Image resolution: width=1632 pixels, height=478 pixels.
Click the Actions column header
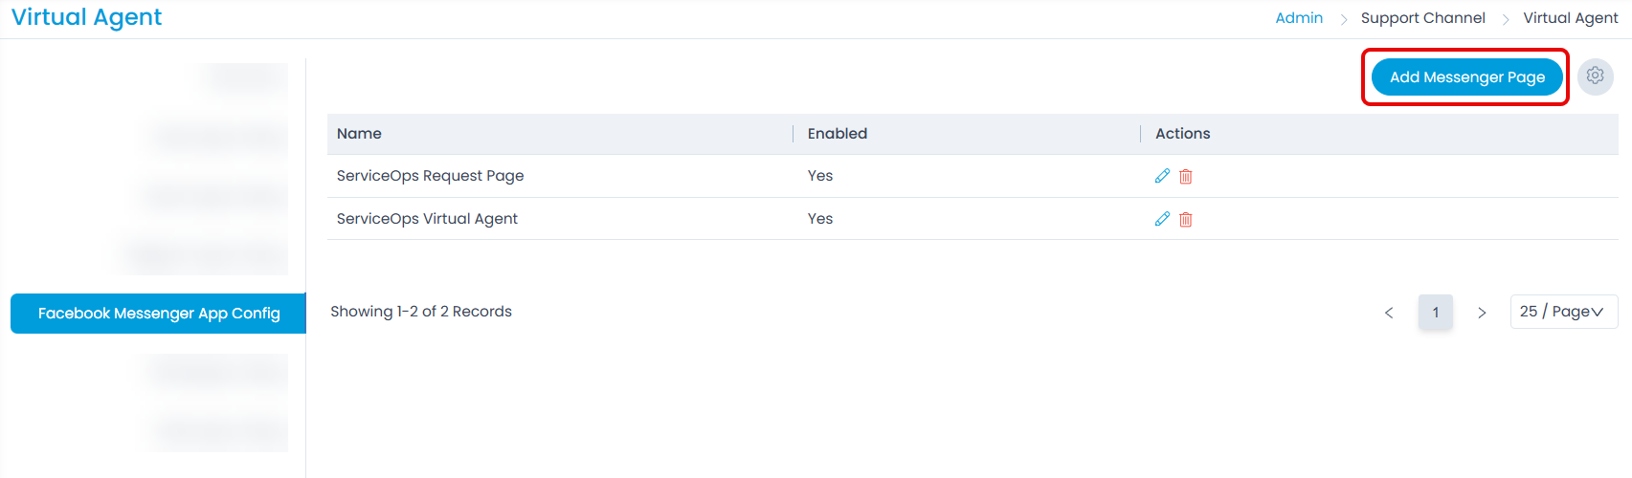point(1182,134)
